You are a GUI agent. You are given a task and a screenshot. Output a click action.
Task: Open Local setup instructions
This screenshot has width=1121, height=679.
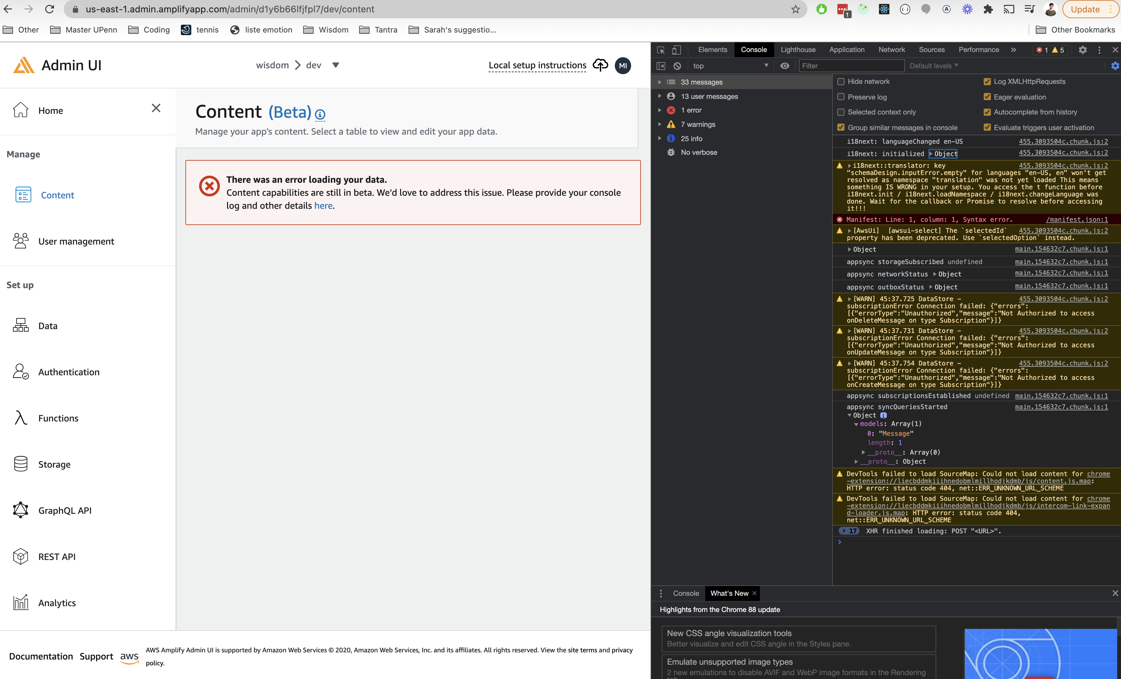point(537,65)
